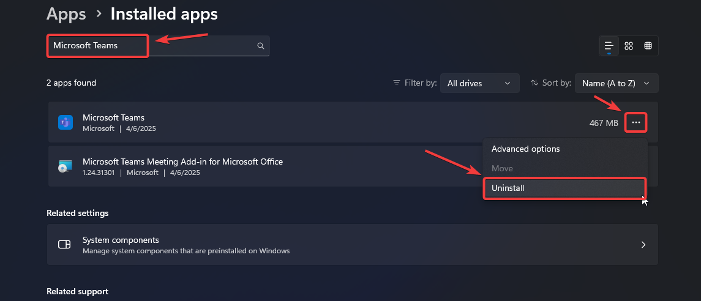Click into the Microsoft Teams search field
Image resolution: width=701 pixels, height=301 pixels.
[x=158, y=46]
